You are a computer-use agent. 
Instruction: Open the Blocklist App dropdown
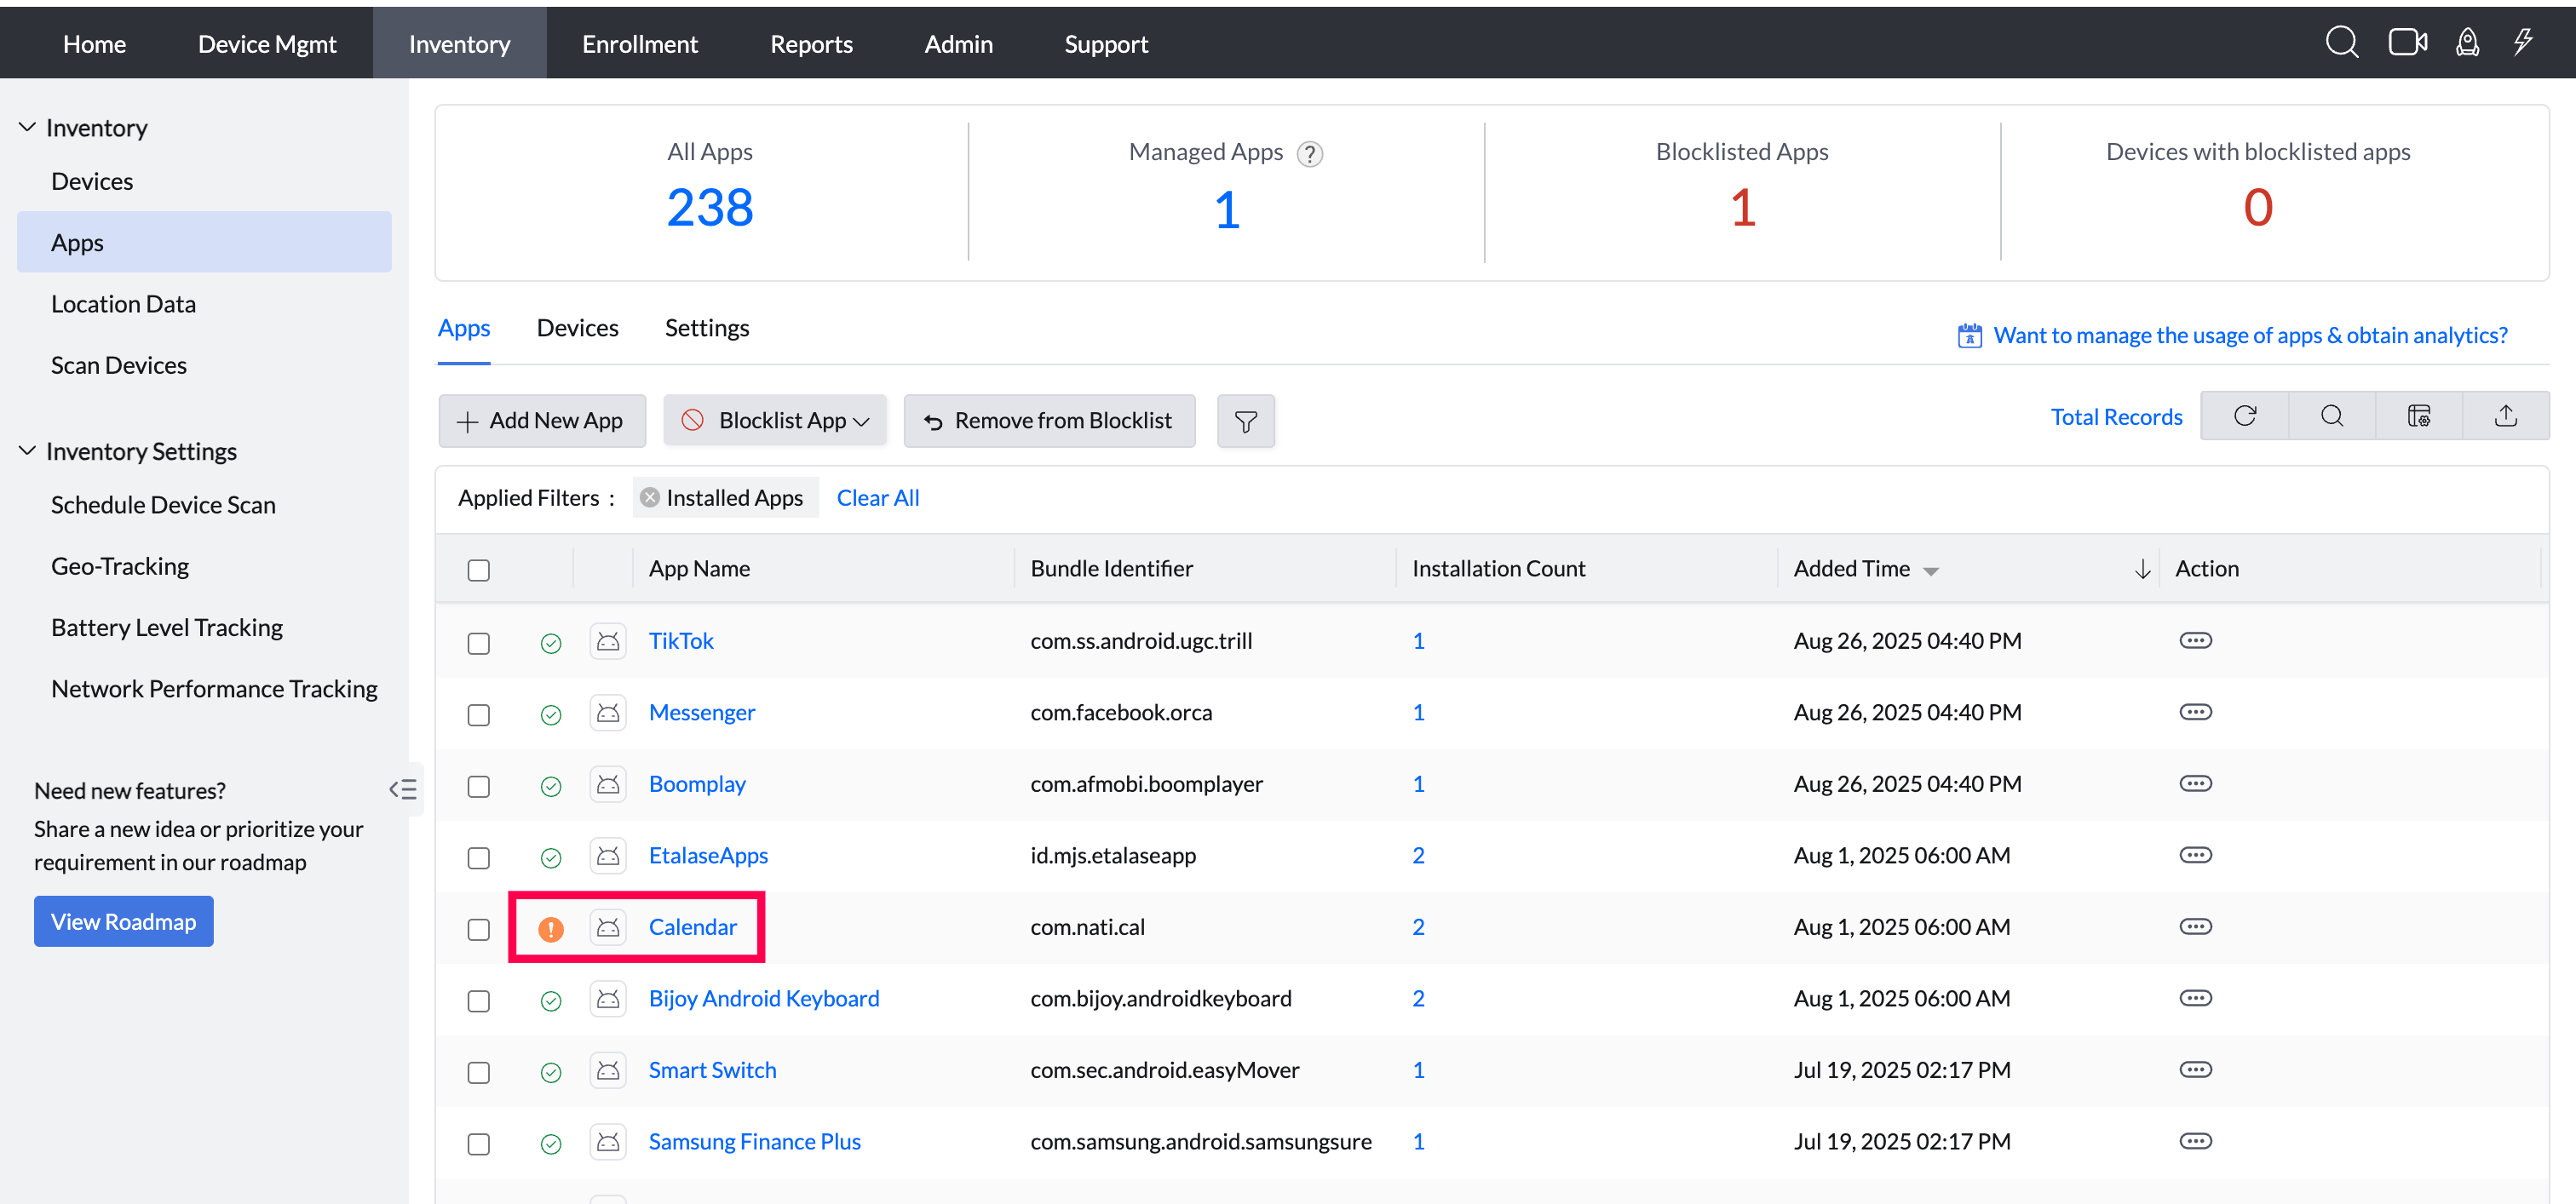click(x=775, y=421)
